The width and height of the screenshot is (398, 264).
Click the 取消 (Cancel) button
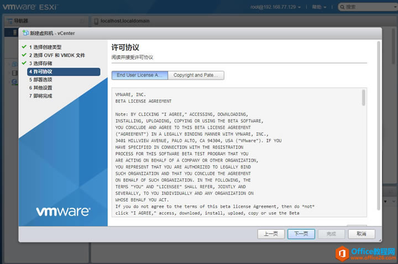pyautogui.click(x=362, y=234)
